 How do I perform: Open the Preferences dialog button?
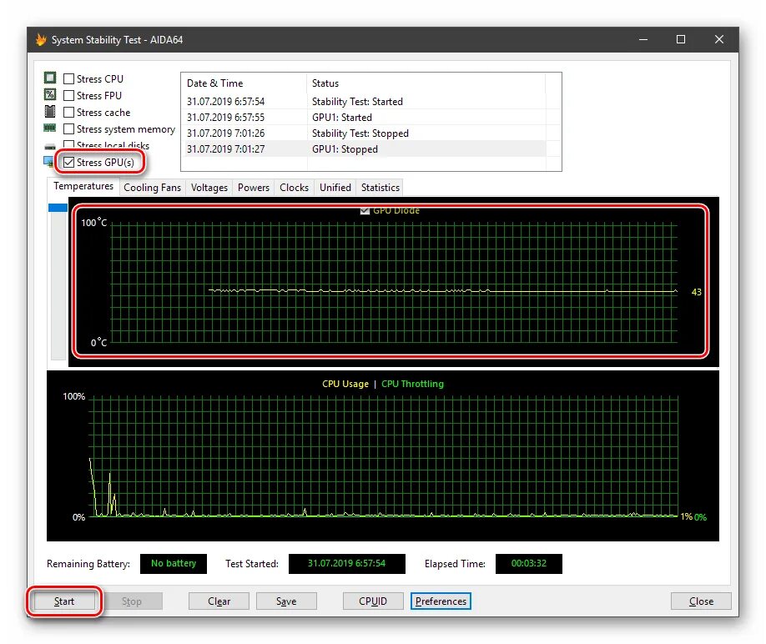(441, 601)
